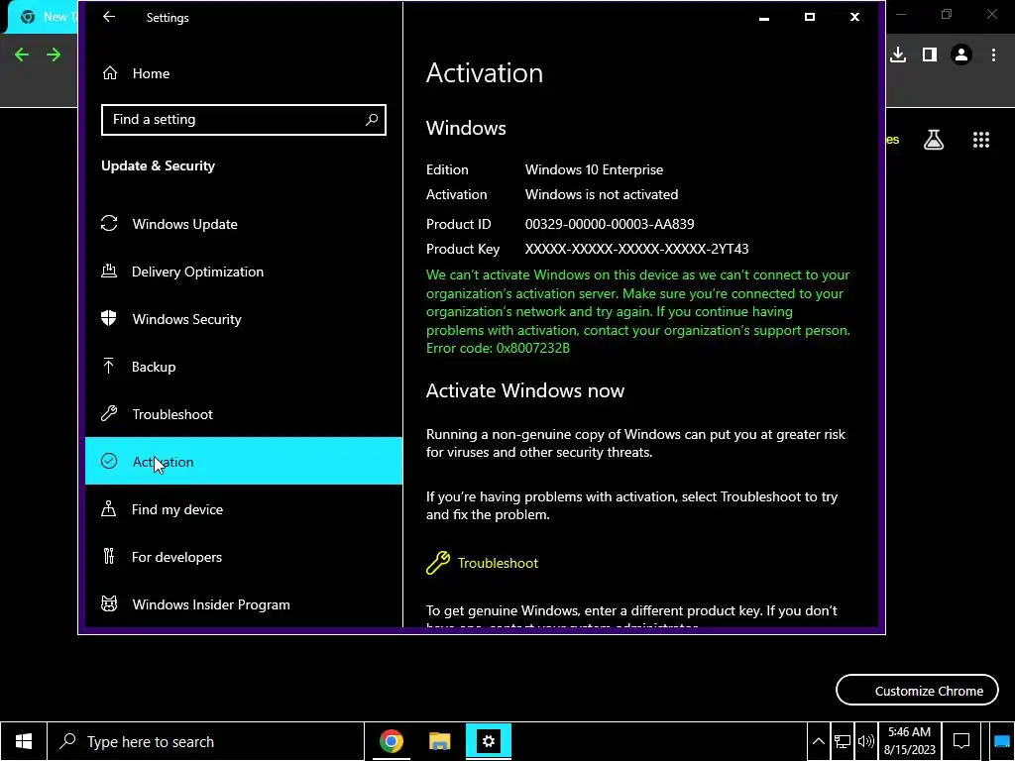Open Delivery Optimization section
This screenshot has width=1015, height=761.
[244, 272]
